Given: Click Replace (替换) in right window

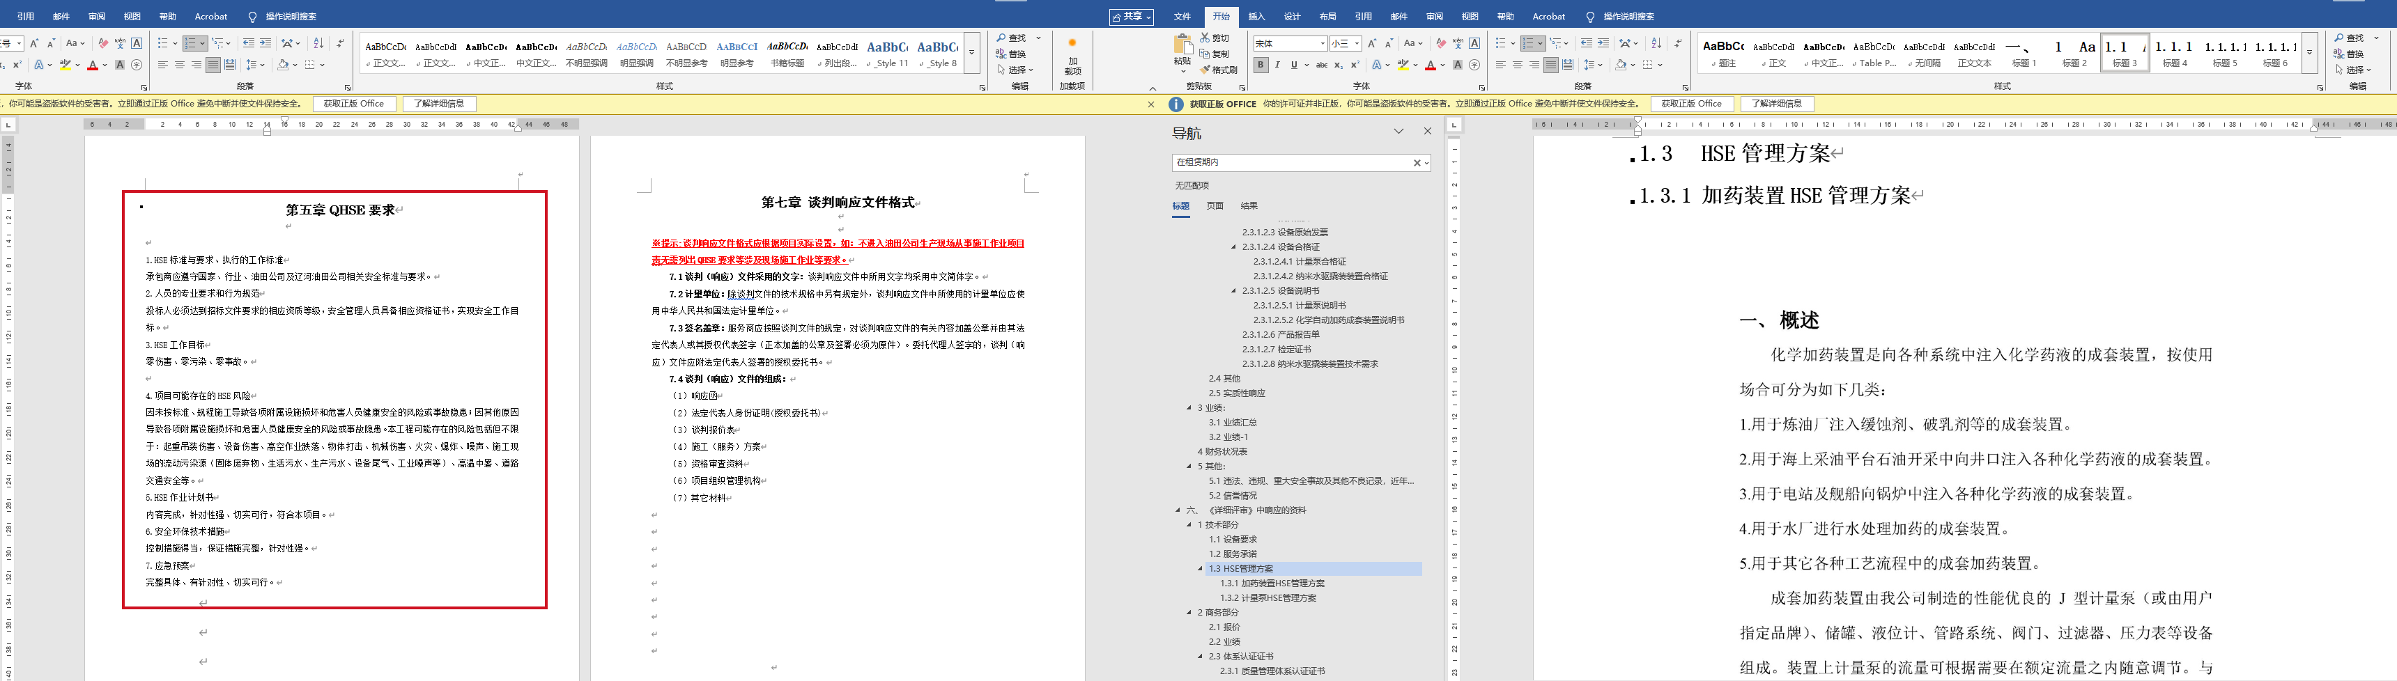Looking at the screenshot, I should tap(2350, 54).
